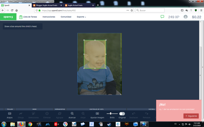The width and height of the screenshot is (204, 127).
Task: Open a new browser tab
Action: [98, 5]
